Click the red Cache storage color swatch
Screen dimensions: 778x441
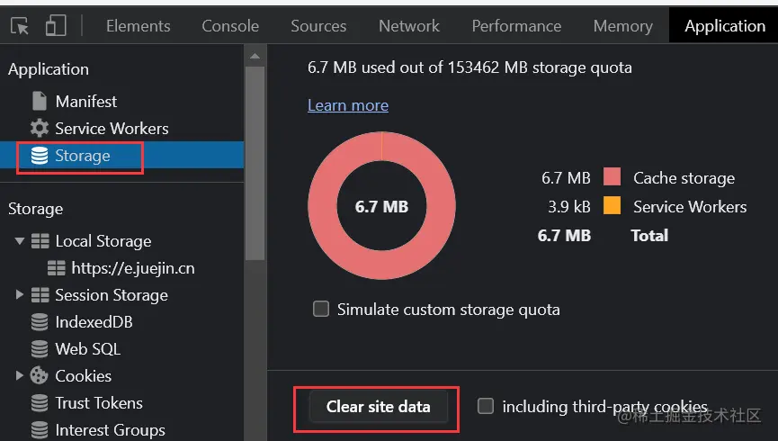613,177
